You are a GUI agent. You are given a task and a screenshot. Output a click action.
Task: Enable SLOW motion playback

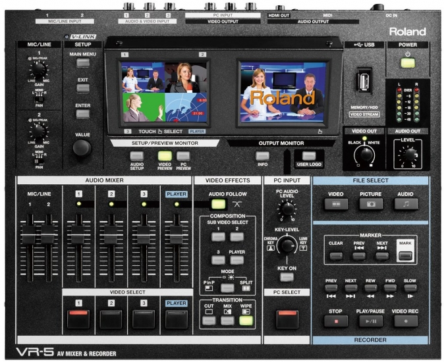[x=410, y=288]
